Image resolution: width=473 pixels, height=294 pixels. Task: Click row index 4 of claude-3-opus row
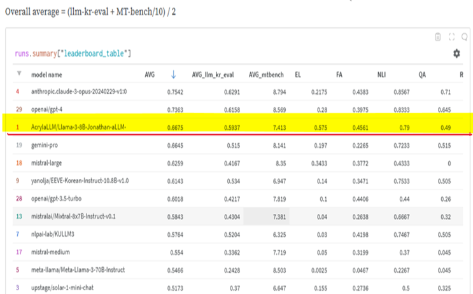(x=17, y=92)
